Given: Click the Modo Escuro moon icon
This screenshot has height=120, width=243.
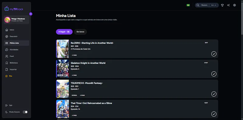Looking at the screenshot, I should [x=6, y=112].
